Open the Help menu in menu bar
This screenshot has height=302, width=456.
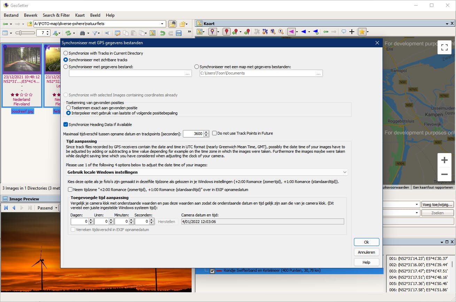pos(110,15)
